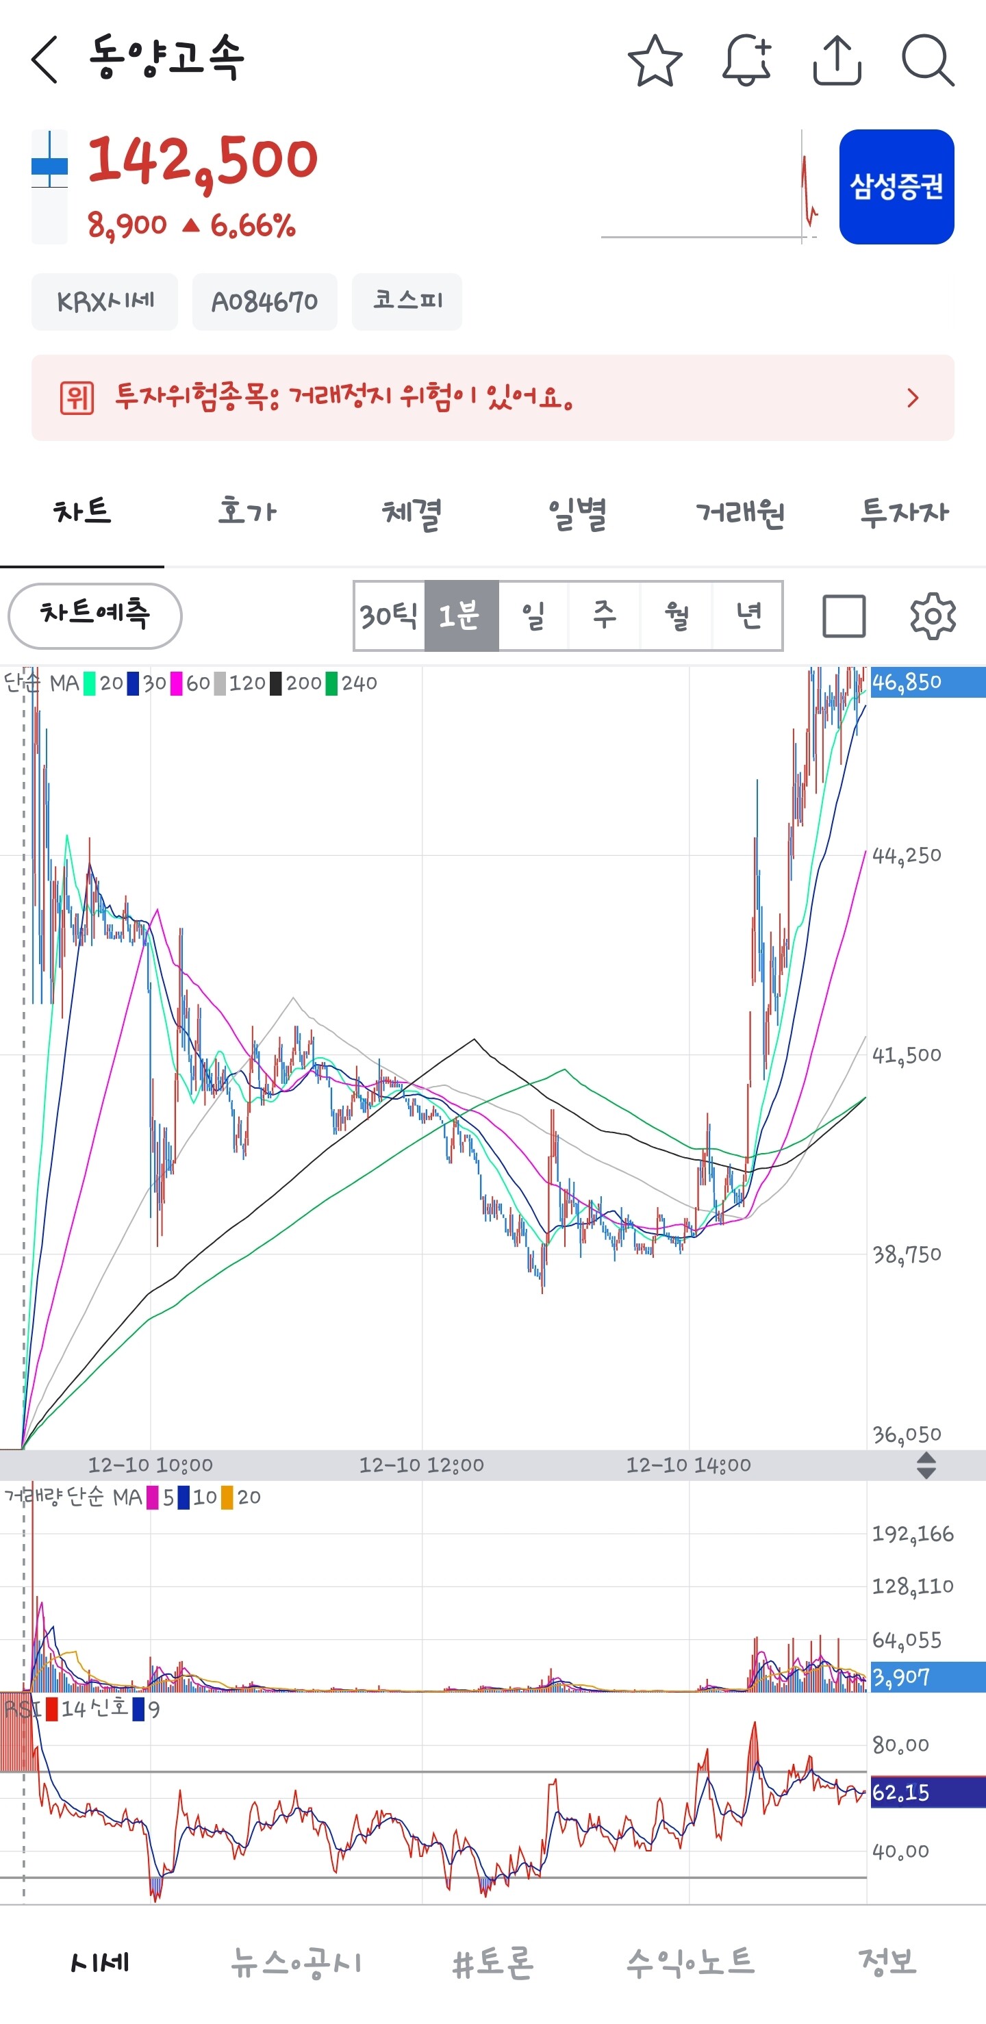Open the price alert bell icon
The width and height of the screenshot is (986, 2024).
[x=746, y=60]
